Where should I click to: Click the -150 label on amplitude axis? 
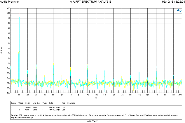point(8,93)
